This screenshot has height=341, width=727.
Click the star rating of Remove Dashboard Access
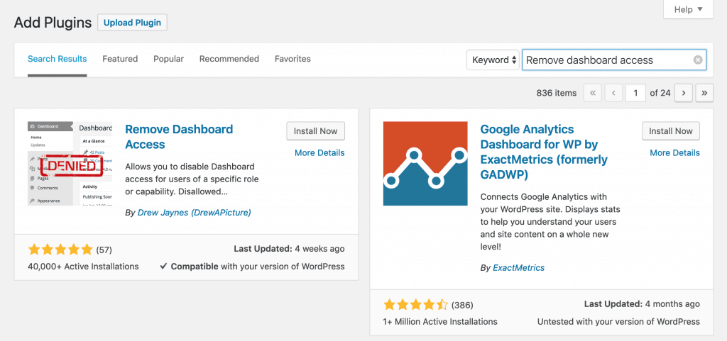tap(60, 250)
